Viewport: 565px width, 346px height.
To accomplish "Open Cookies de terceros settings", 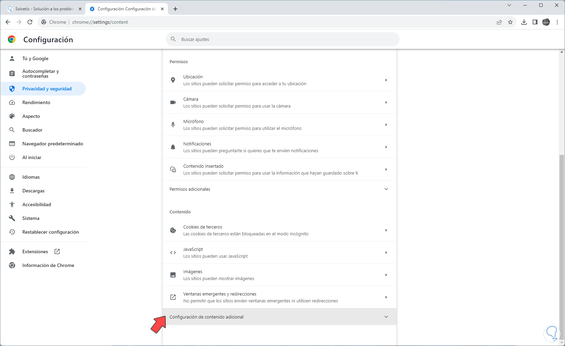I will click(279, 230).
